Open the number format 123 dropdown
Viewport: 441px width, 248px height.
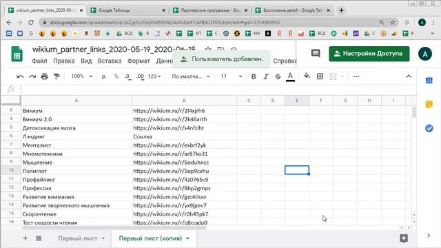(154, 76)
